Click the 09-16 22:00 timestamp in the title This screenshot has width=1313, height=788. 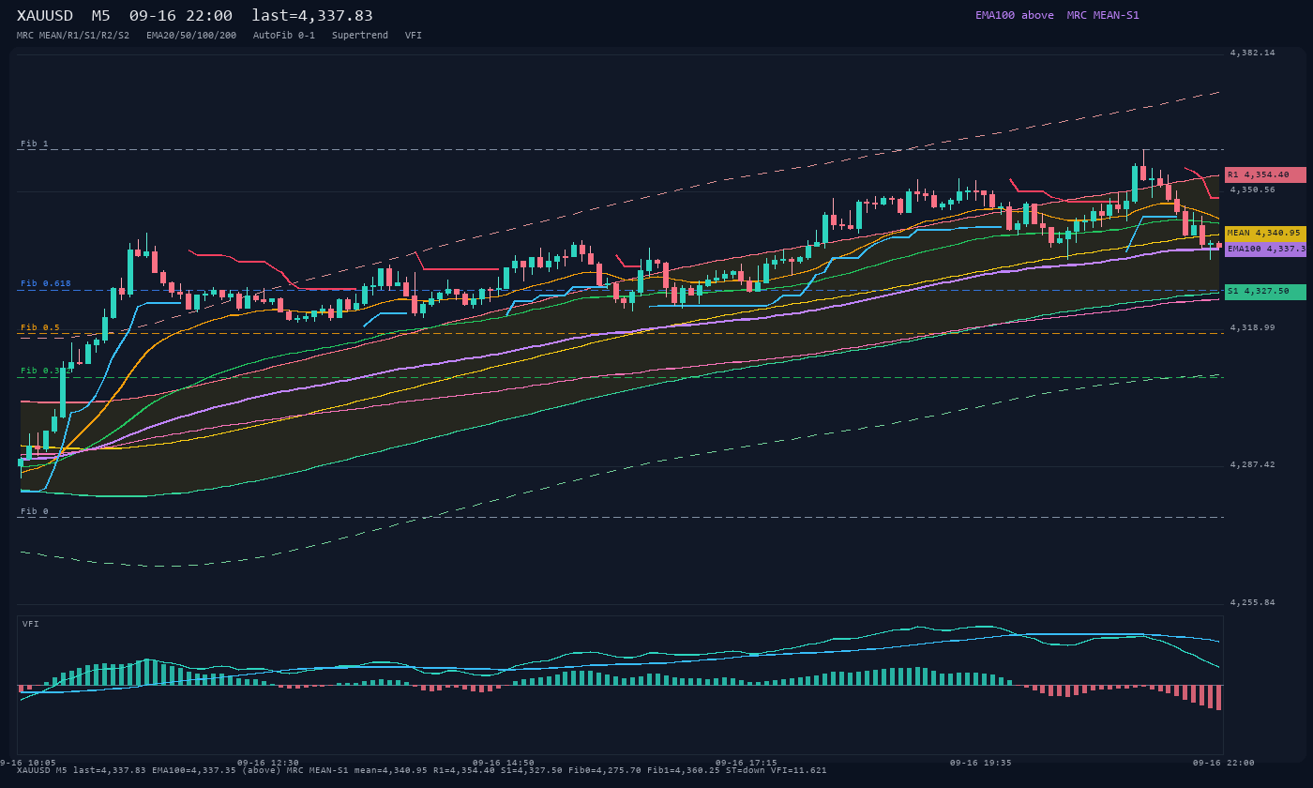(181, 16)
